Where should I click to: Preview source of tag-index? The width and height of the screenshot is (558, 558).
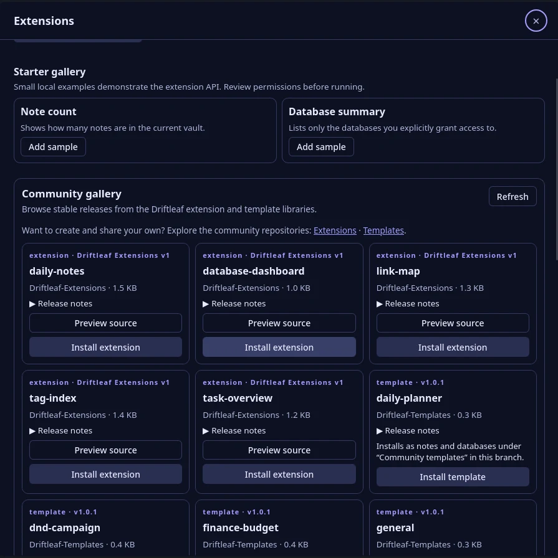pos(105,450)
